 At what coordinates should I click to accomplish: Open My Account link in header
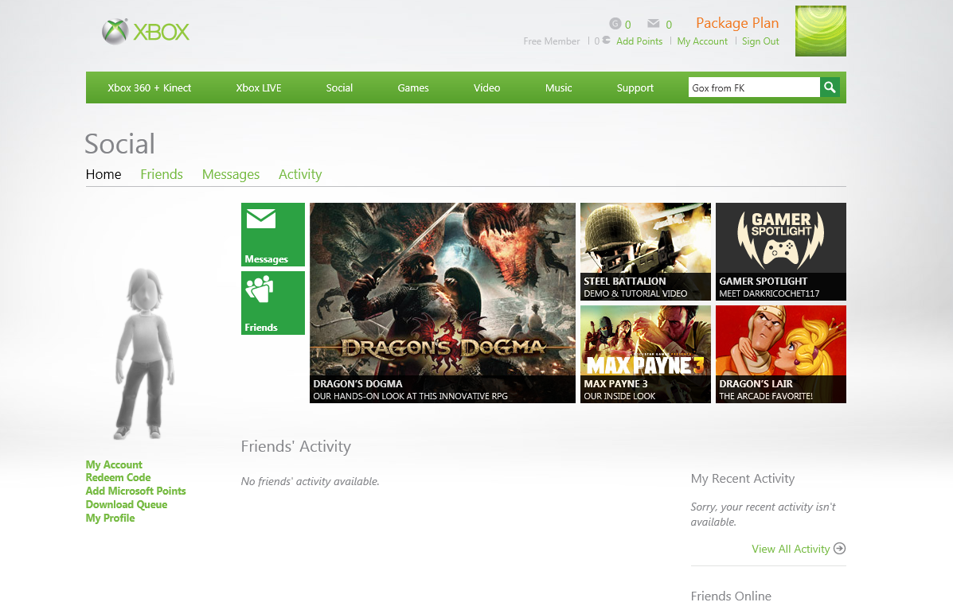(702, 41)
